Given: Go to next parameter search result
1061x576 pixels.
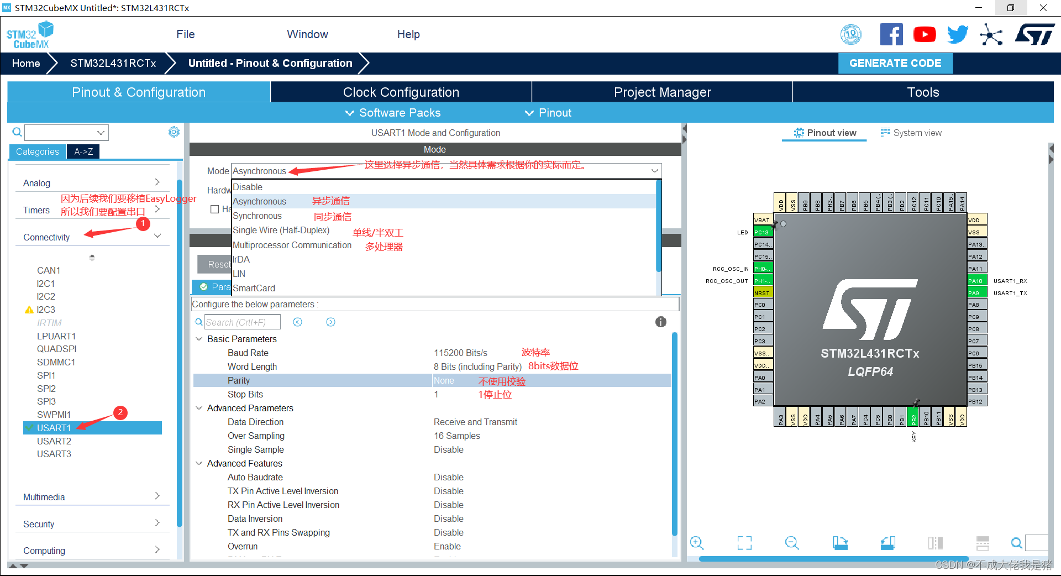Looking at the screenshot, I should click(x=330, y=322).
